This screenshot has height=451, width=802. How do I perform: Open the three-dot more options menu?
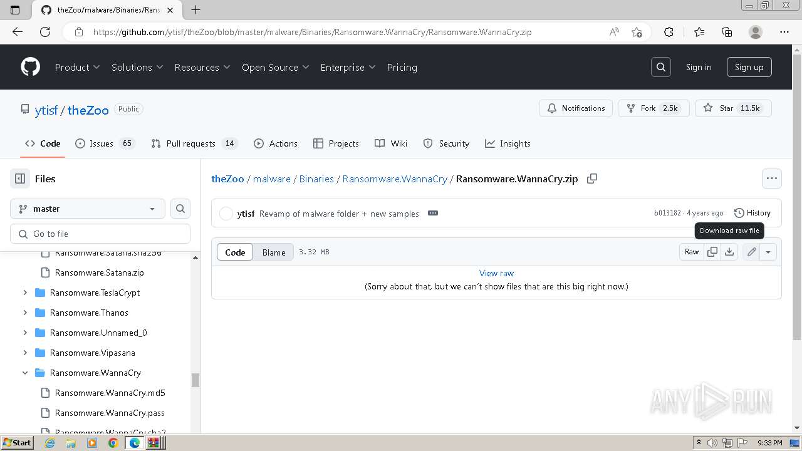tap(771, 179)
